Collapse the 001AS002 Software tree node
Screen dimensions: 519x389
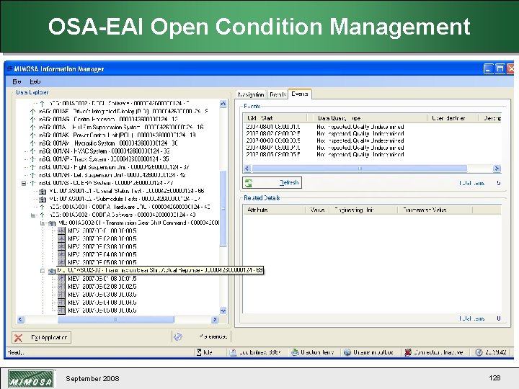click(33, 215)
